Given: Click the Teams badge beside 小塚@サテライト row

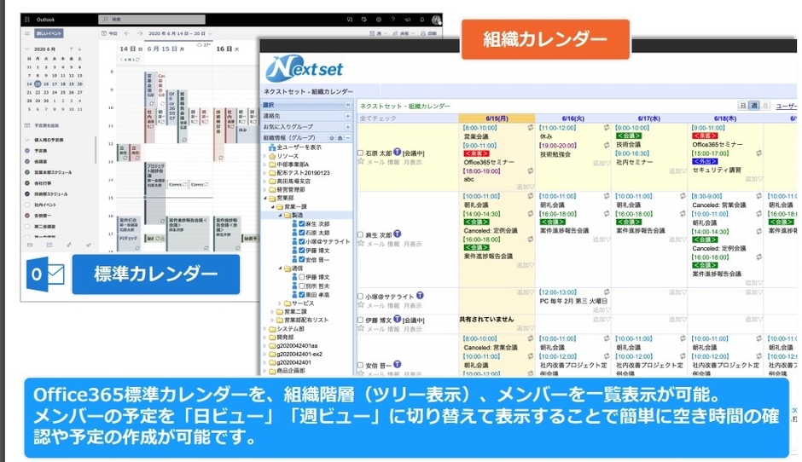Looking at the screenshot, I should [x=420, y=296].
